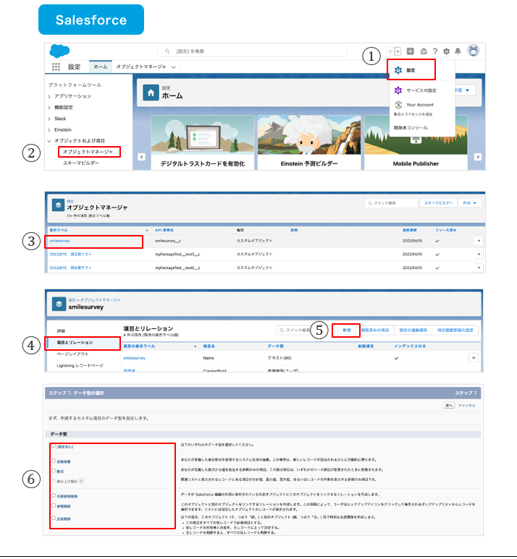Click Object Manager layers icon
This screenshot has width=517, height=559.
pyautogui.click(x=58, y=205)
